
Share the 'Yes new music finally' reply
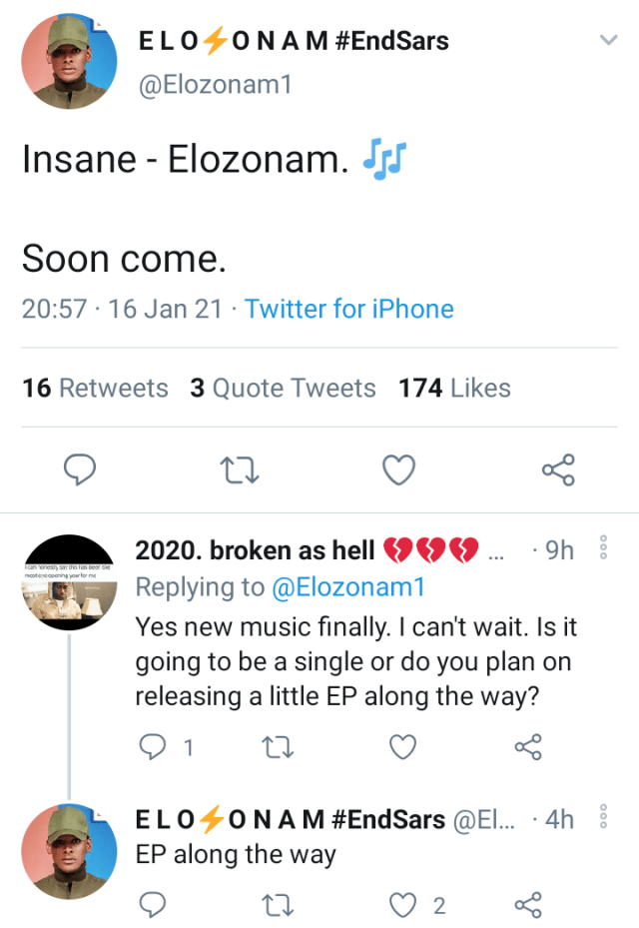coord(527,745)
